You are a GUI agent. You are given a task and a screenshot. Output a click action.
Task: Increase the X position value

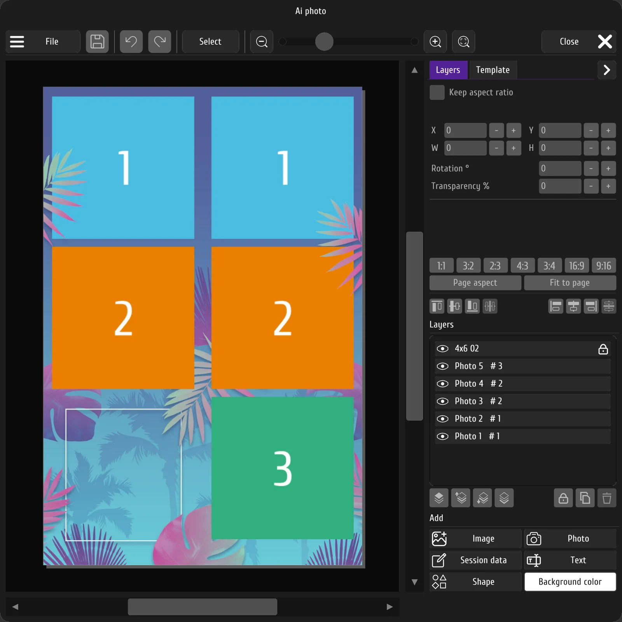click(x=514, y=131)
